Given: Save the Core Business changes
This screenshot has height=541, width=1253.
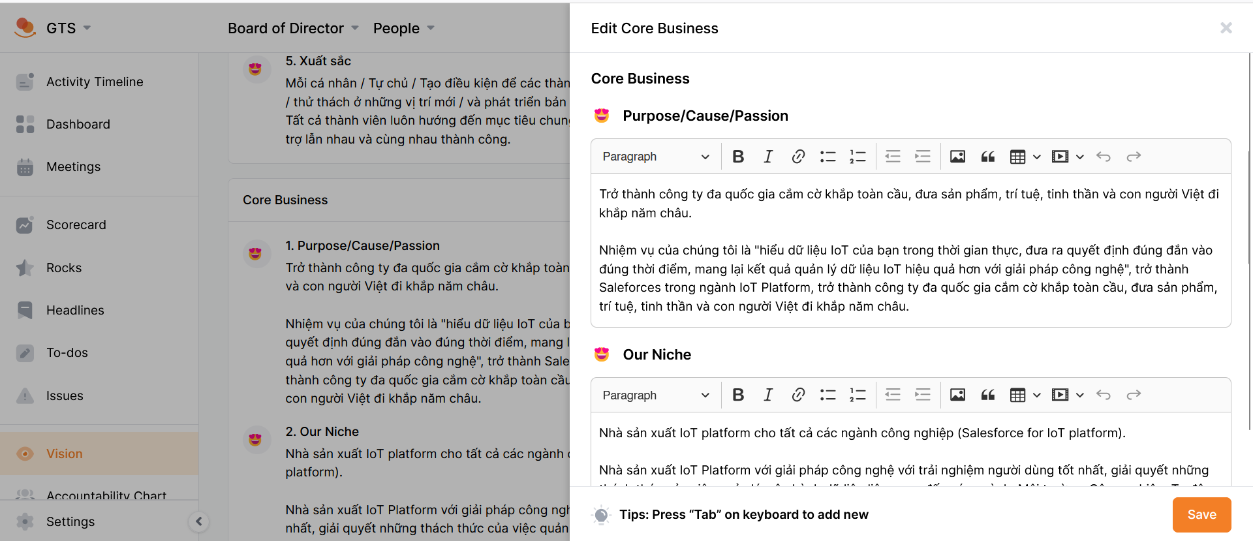Looking at the screenshot, I should [1201, 514].
